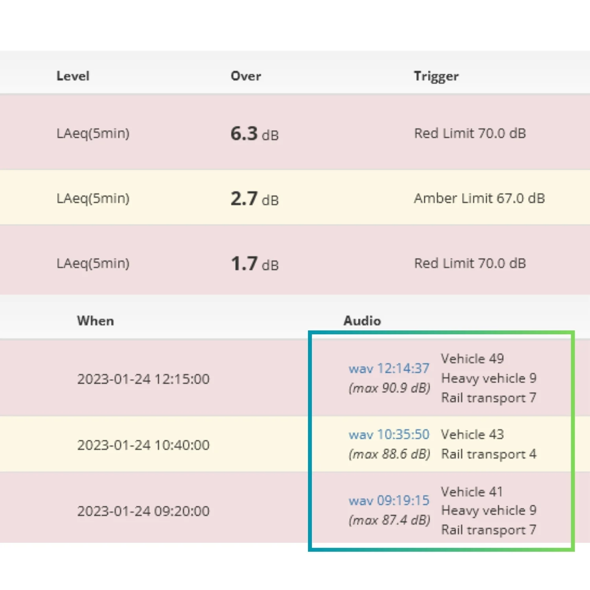
Task: Select the 2023-01-24 09:20:00 timestamp
Action: (143, 511)
